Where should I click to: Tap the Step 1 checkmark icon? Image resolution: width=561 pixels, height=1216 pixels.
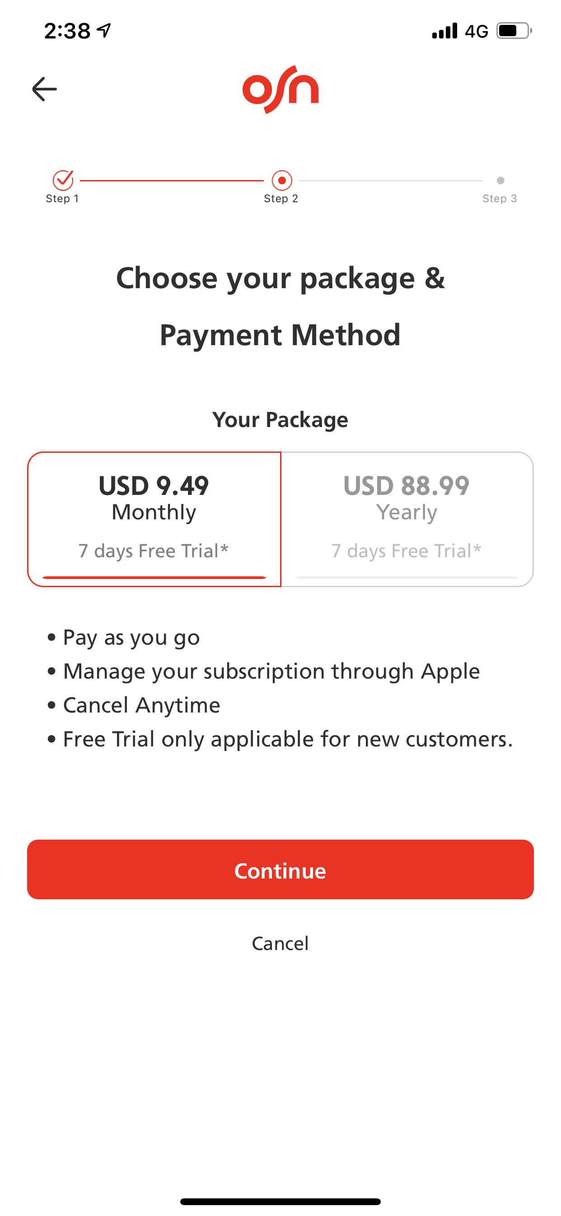point(63,180)
